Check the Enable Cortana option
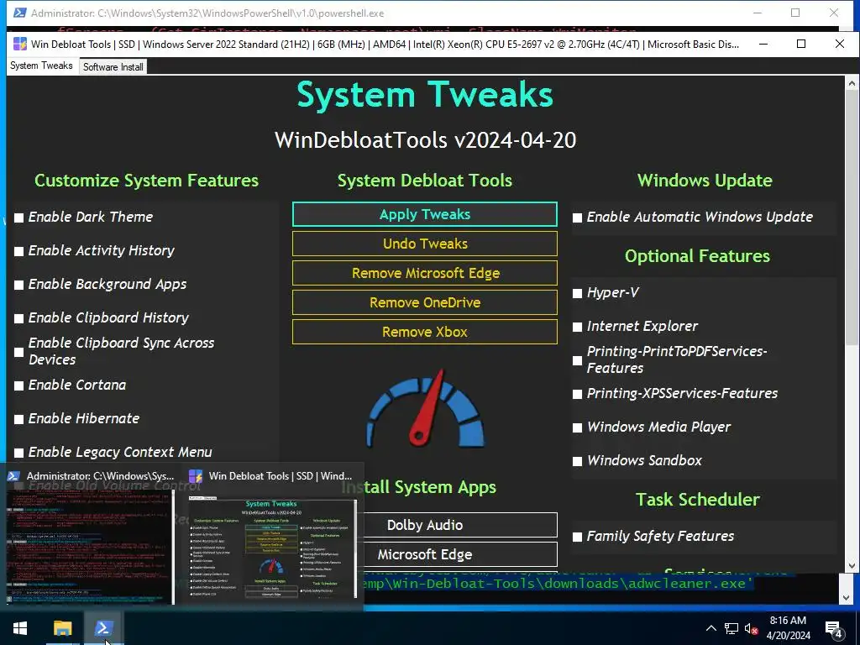 coord(18,385)
